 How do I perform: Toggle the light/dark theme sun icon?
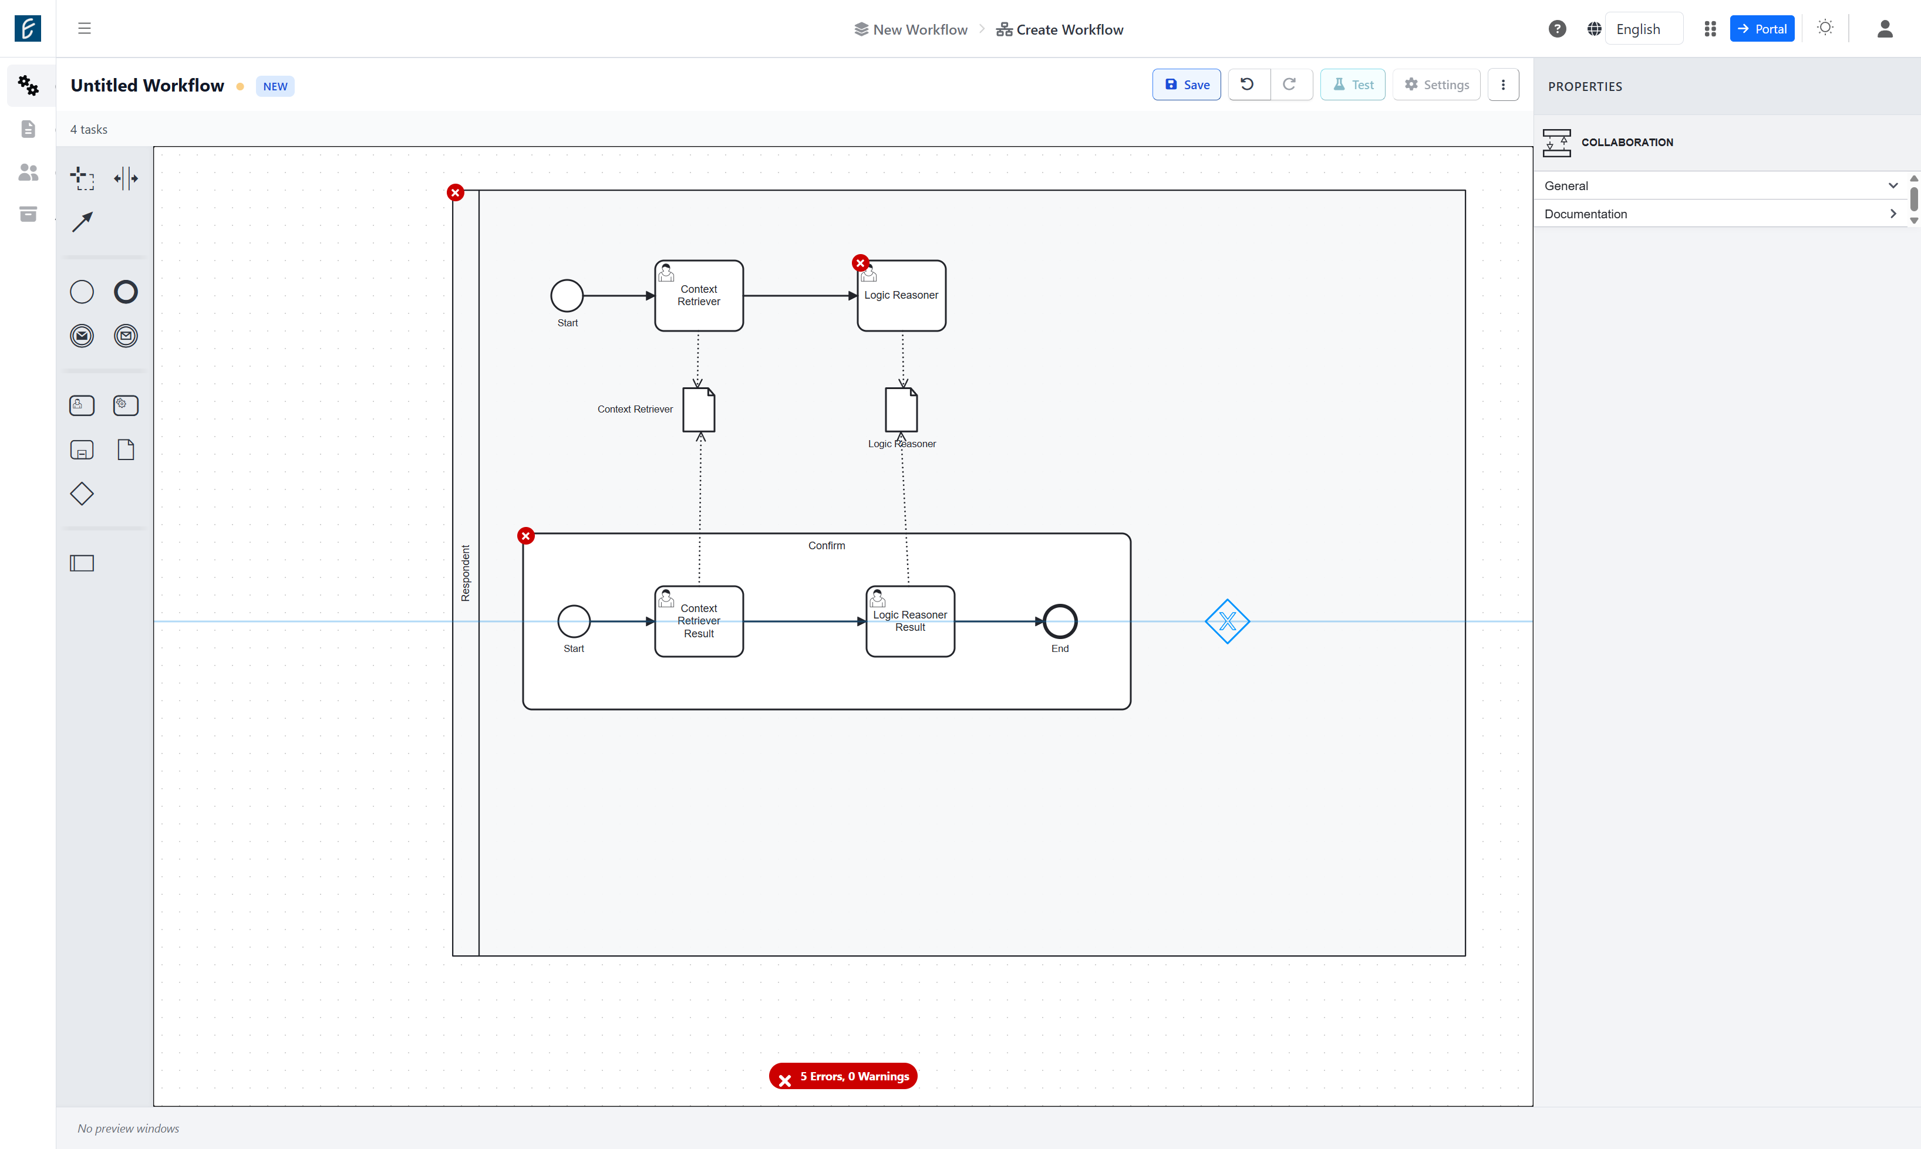[x=1825, y=28]
